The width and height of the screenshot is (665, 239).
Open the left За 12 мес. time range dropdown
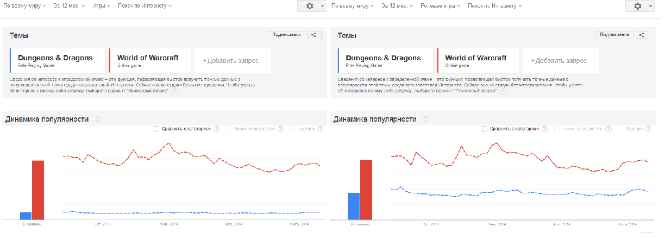pyautogui.click(x=69, y=5)
